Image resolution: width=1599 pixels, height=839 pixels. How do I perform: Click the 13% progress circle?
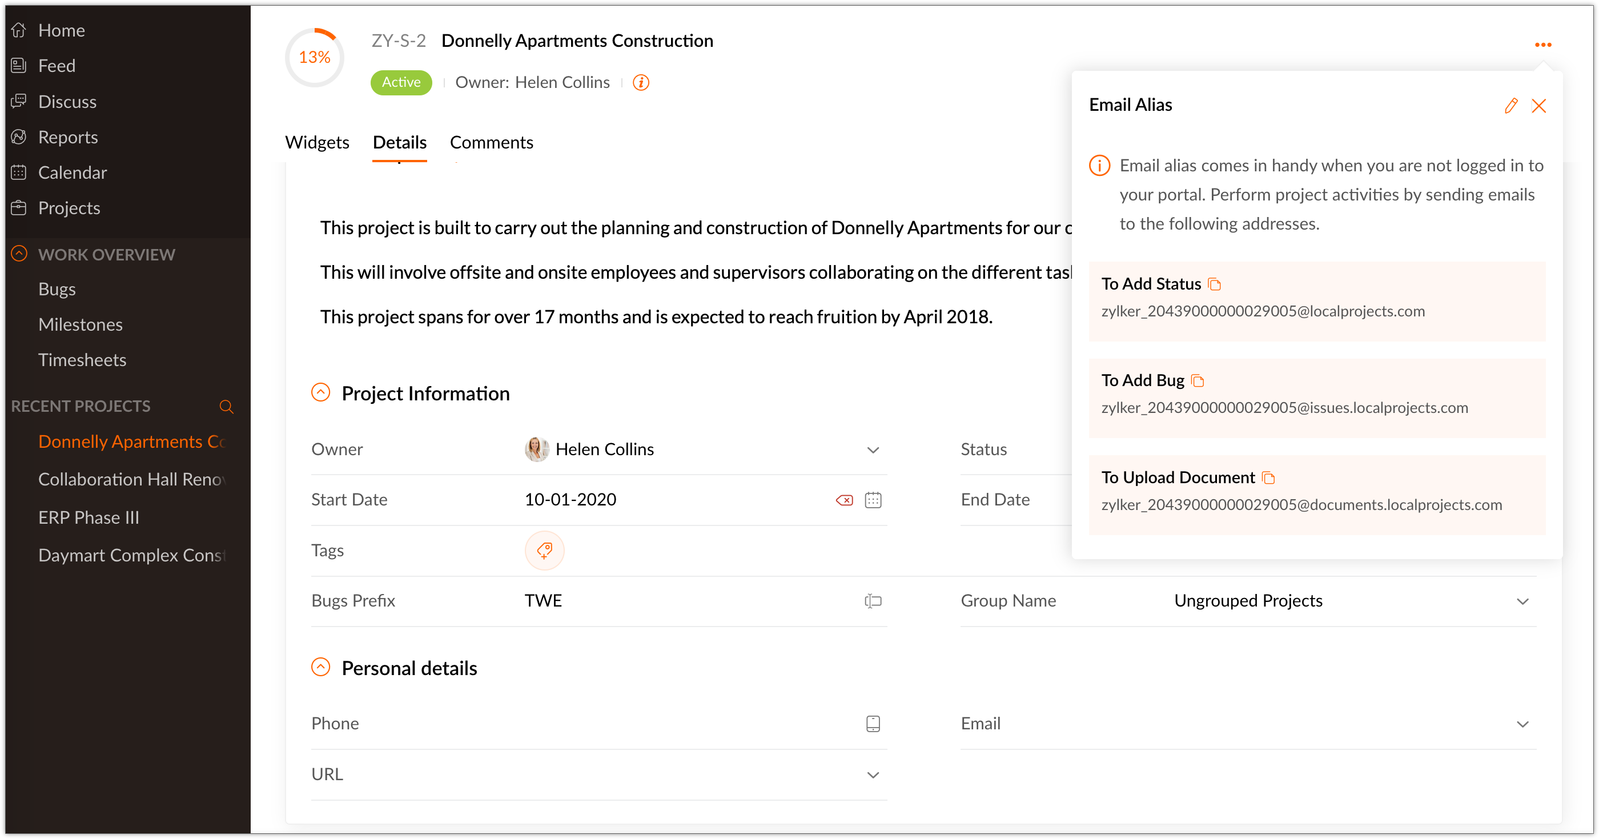tap(314, 57)
